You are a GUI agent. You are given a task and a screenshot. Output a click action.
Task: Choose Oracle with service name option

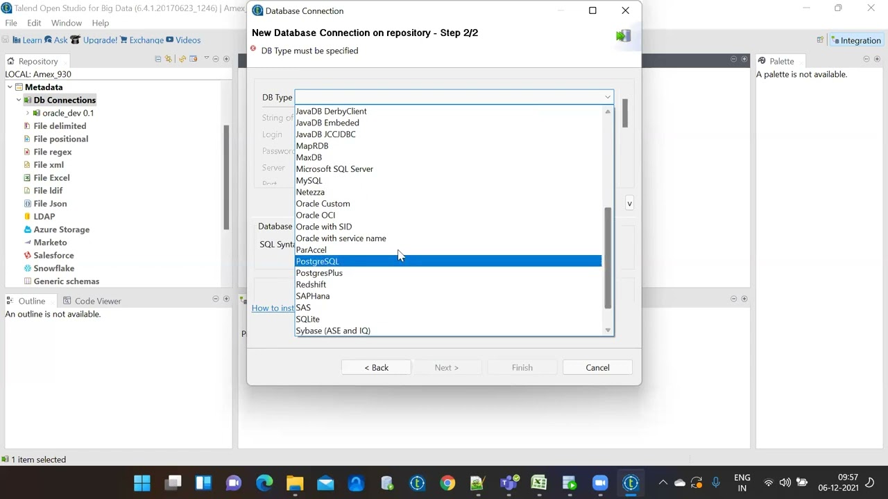point(448,238)
